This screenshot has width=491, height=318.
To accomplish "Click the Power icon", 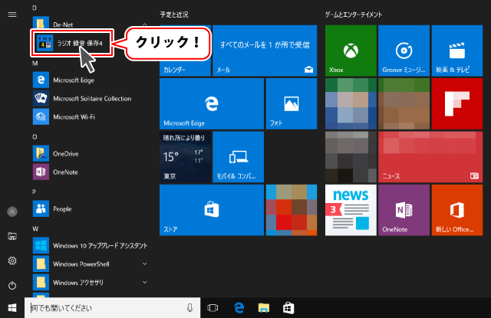I will pos(12,285).
